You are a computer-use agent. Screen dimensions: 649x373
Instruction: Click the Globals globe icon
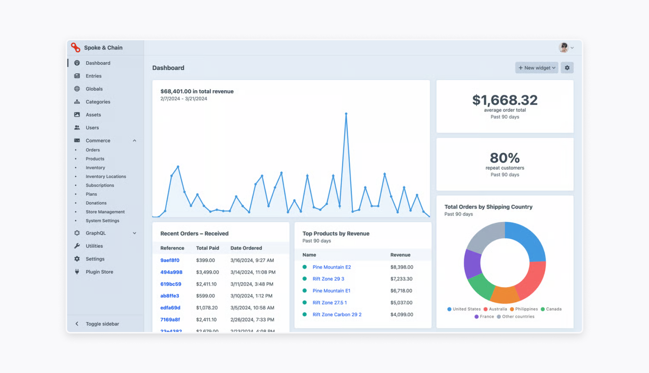click(x=77, y=89)
